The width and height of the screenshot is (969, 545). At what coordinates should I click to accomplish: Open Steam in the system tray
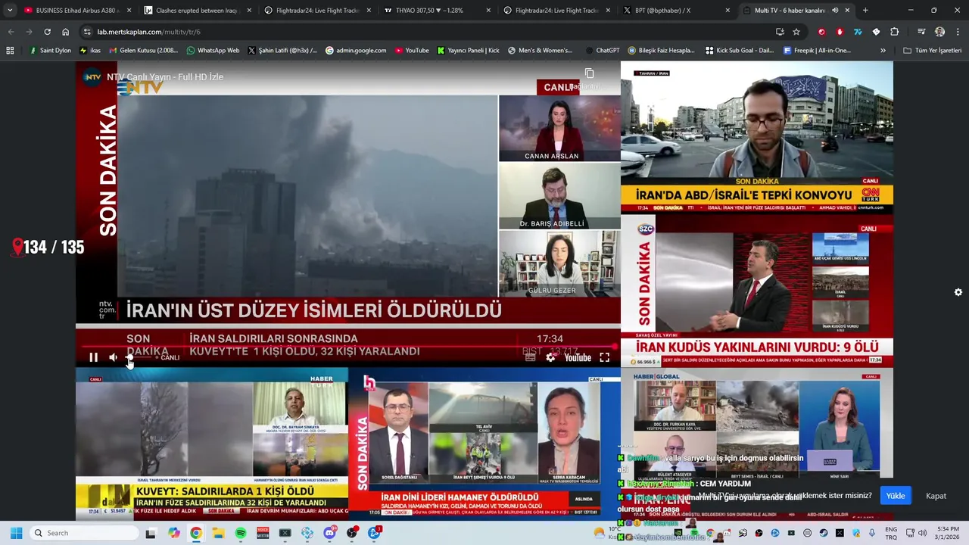point(824,533)
